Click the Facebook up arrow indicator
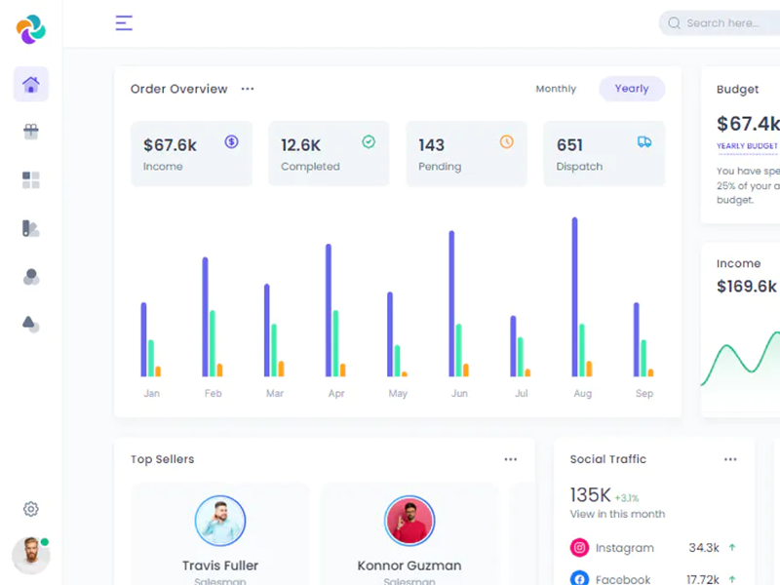This screenshot has height=585, width=780. 732,579
